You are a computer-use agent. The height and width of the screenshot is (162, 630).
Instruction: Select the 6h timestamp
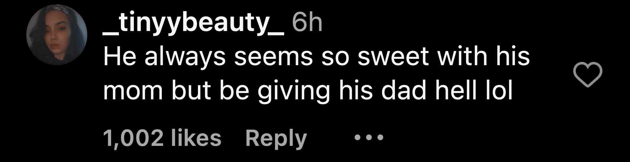pyautogui.click(x=307, y=23)
